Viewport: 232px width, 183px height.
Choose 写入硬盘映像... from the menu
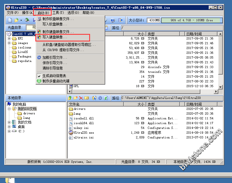[70, 37]
